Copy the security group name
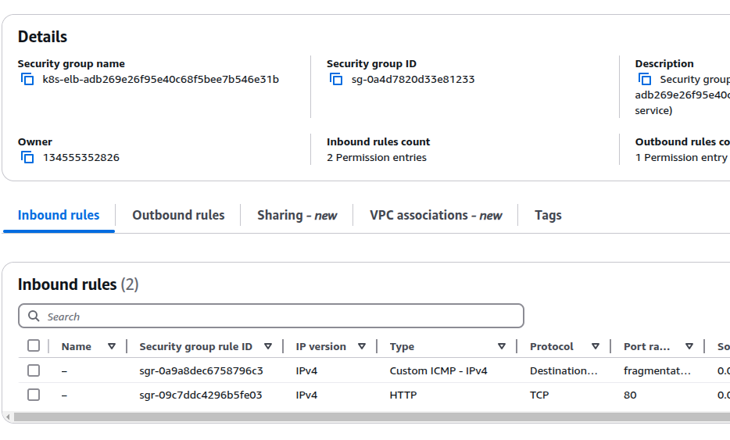Image resolution: width=730 pixels, height=440 pixels. point(27,80)
